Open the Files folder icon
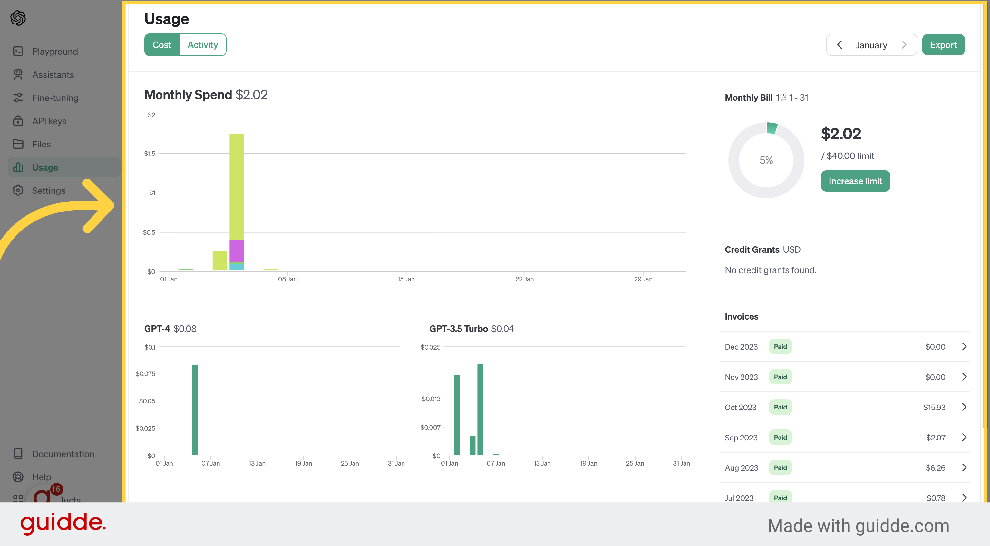Screen dimensions: 990x546 point(18,144)
